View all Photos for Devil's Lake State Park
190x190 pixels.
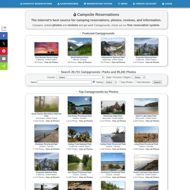point(152,121)
